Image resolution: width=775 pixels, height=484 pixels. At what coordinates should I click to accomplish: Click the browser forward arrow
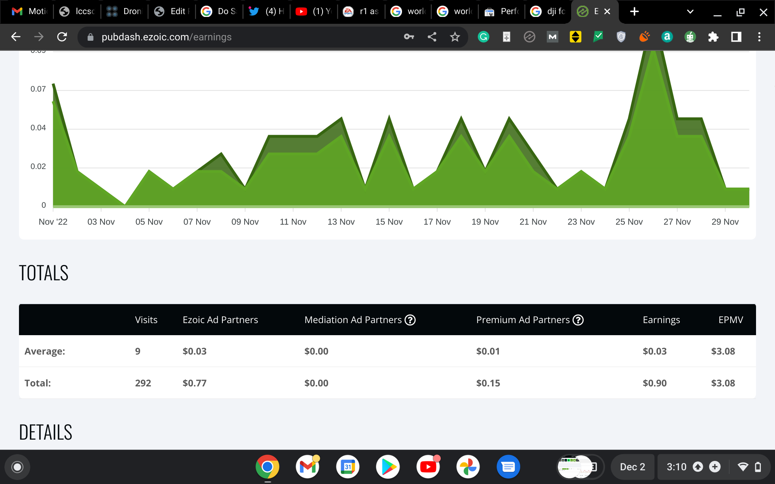pyautogui.click(x=39, y=37)
